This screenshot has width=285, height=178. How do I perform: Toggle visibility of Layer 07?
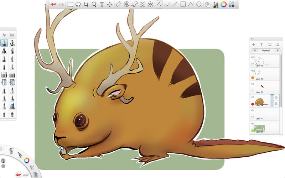253,84
